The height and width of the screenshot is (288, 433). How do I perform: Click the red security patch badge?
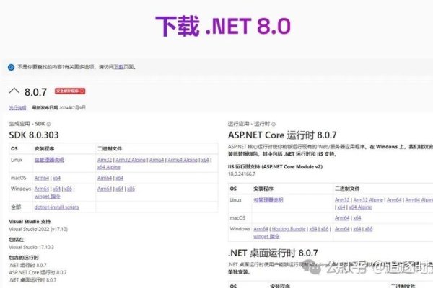coord(70,91)
